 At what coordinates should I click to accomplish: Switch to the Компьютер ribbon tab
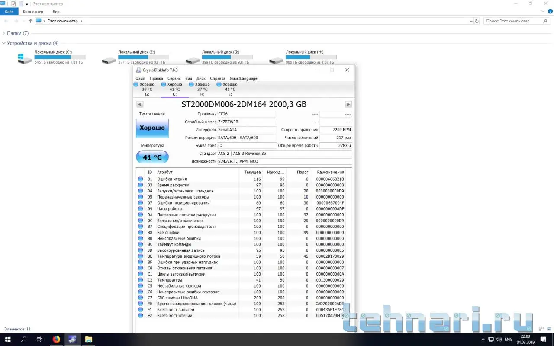(33, 12)
